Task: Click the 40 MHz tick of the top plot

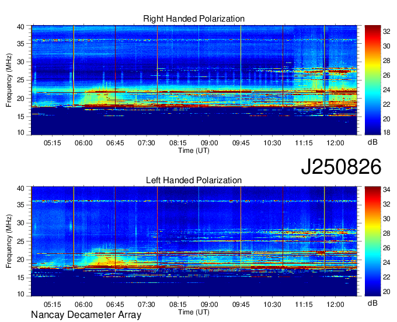Action: point(20,27)
